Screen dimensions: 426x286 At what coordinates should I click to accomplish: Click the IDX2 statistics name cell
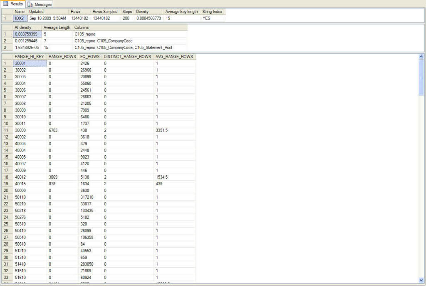(19, 18)
